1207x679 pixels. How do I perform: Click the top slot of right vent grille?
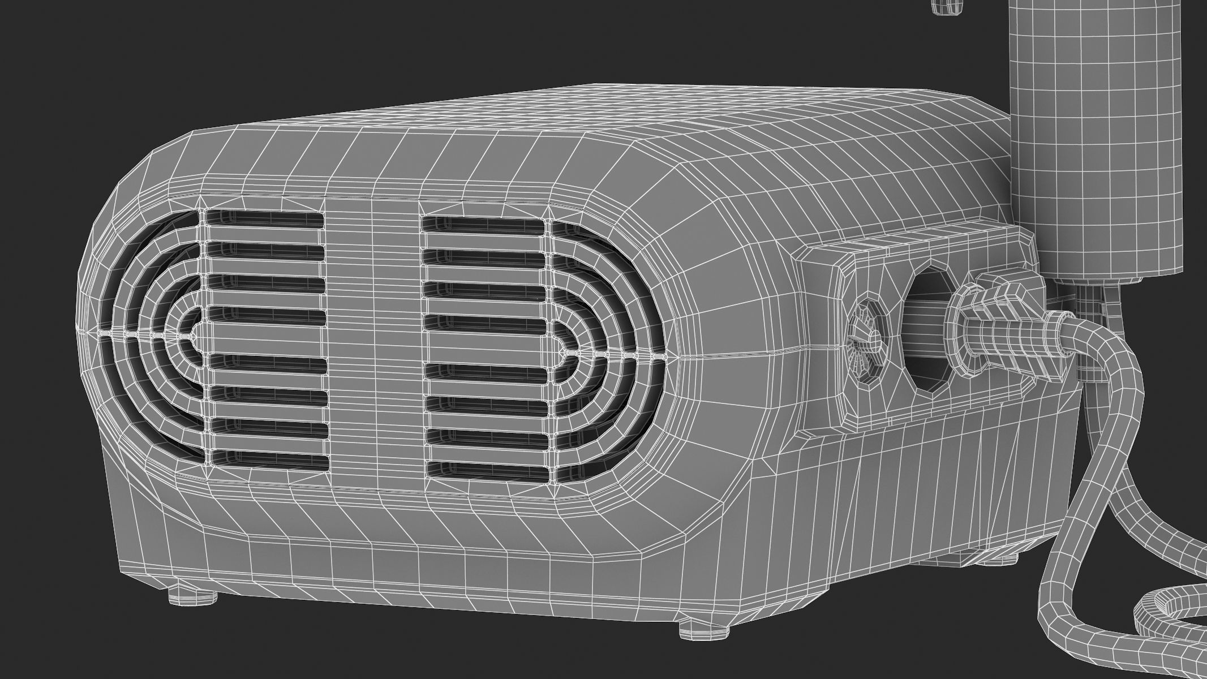pos(483,225)
